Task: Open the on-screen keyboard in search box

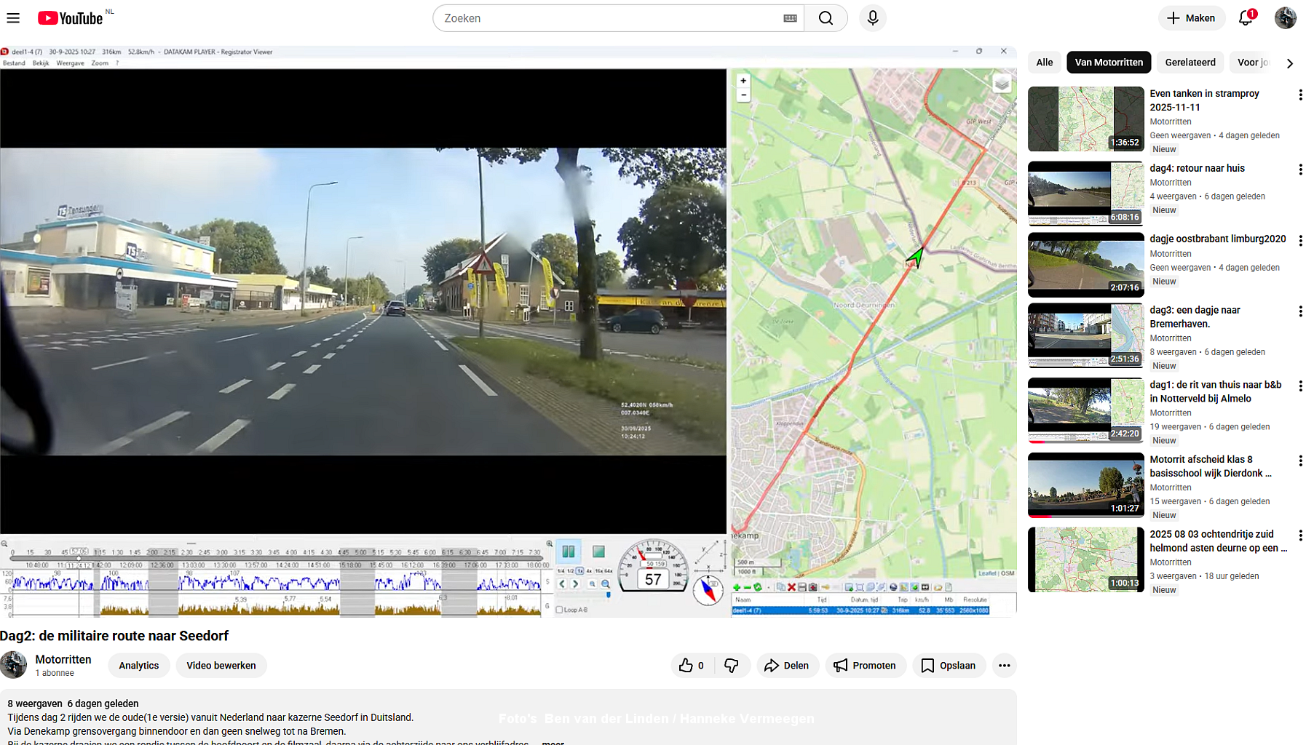Action: coord(790,18)
